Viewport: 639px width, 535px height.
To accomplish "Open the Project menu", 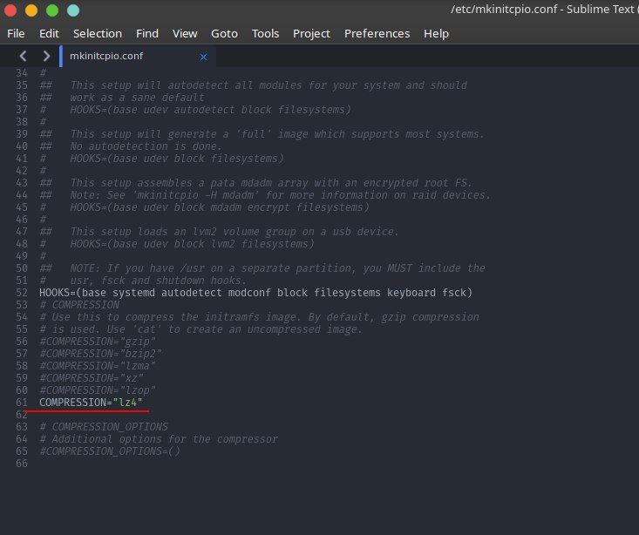I will point(311,33).
